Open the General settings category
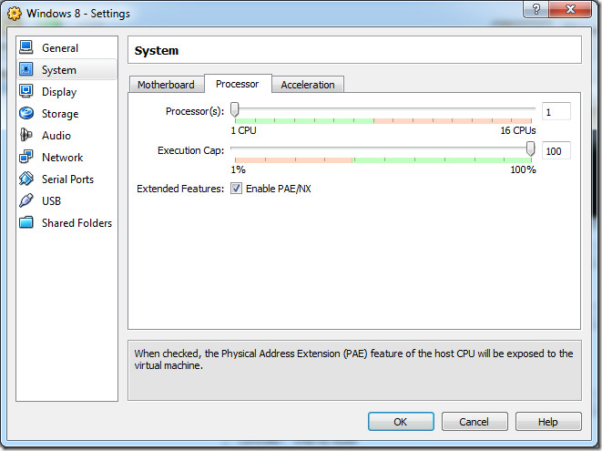Image resolution: width=602 pixels, height=451 pixels. pyautogui.click(x=60, y=48)
